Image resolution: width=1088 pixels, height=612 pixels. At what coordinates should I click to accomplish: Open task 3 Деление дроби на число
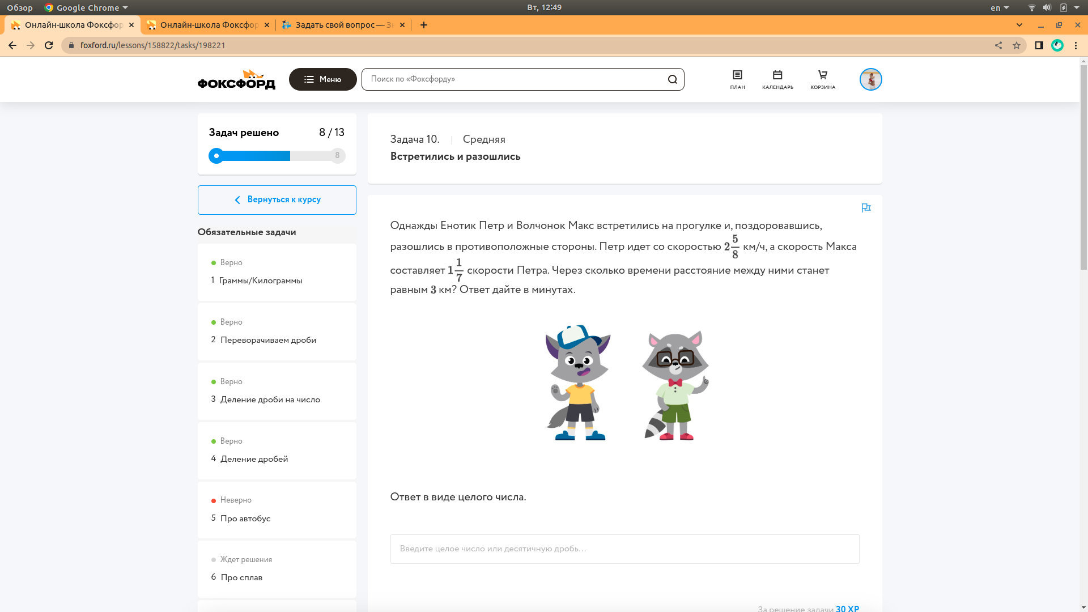[x=277, y=391]
